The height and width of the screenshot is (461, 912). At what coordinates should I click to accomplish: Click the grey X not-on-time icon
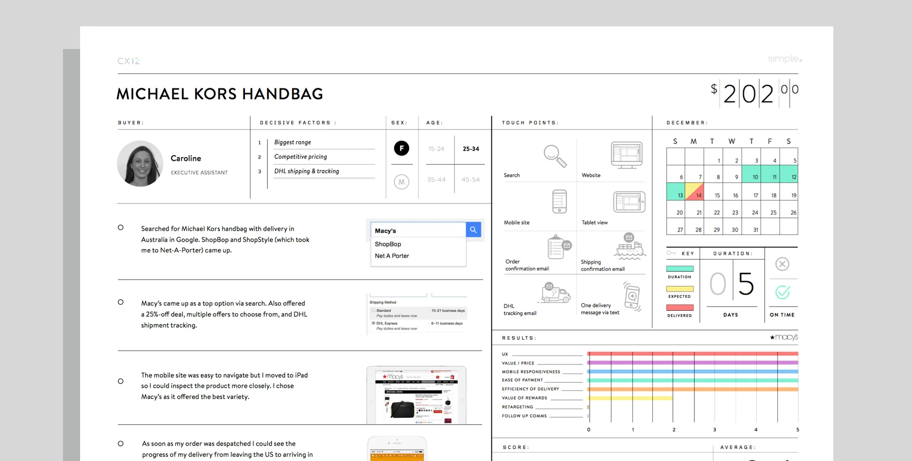[x=782, y=264]
